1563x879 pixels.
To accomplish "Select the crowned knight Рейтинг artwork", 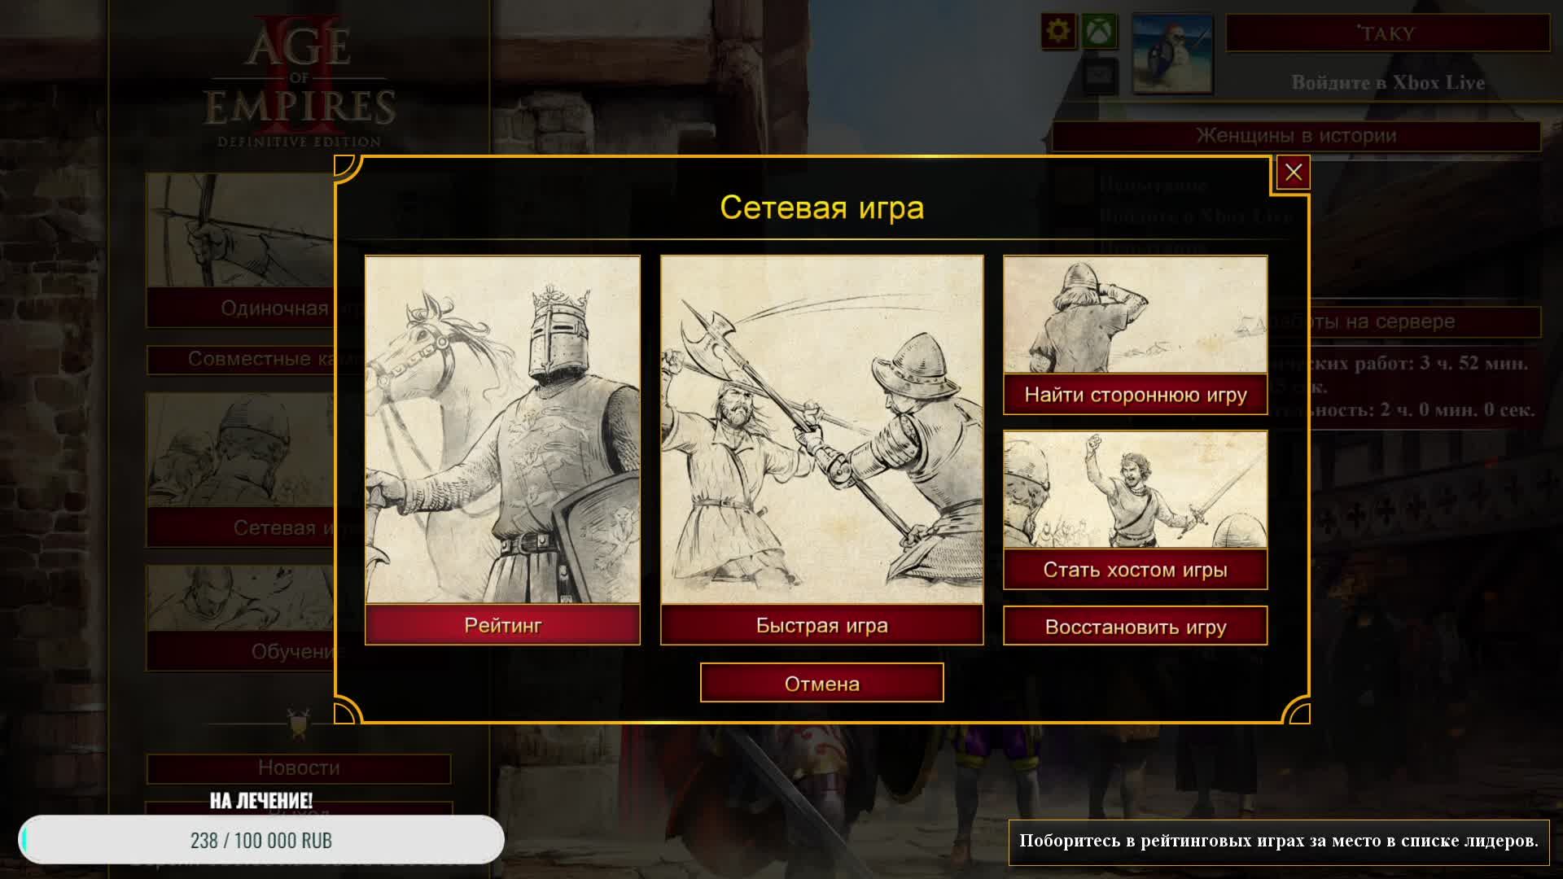I will [x=502, y=430].
